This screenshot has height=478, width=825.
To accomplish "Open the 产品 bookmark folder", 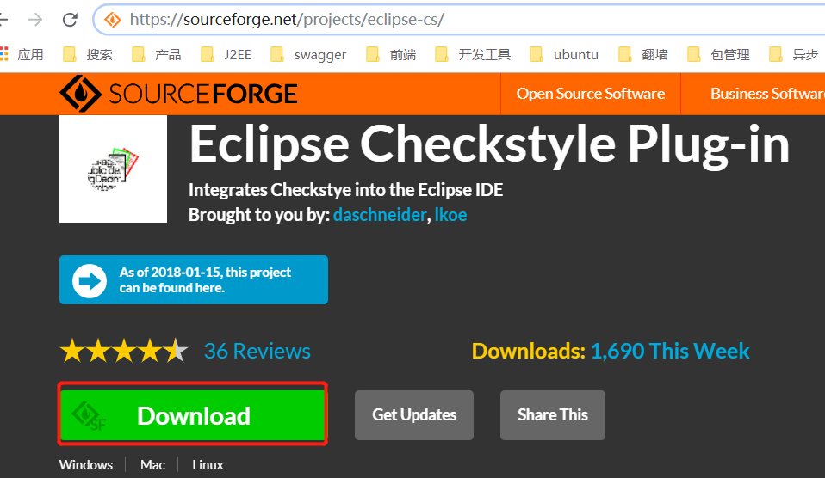I will pyautogui.click(x=156, y=54).
